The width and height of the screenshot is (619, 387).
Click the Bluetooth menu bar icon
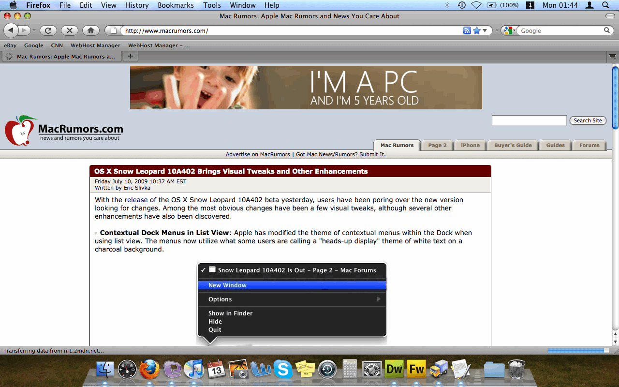447,5
